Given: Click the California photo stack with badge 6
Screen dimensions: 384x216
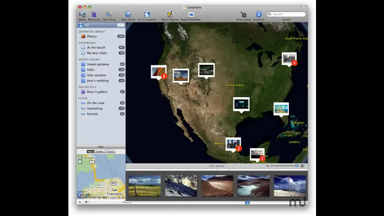Looking at the screenshot, I should [x=159, y=72].
